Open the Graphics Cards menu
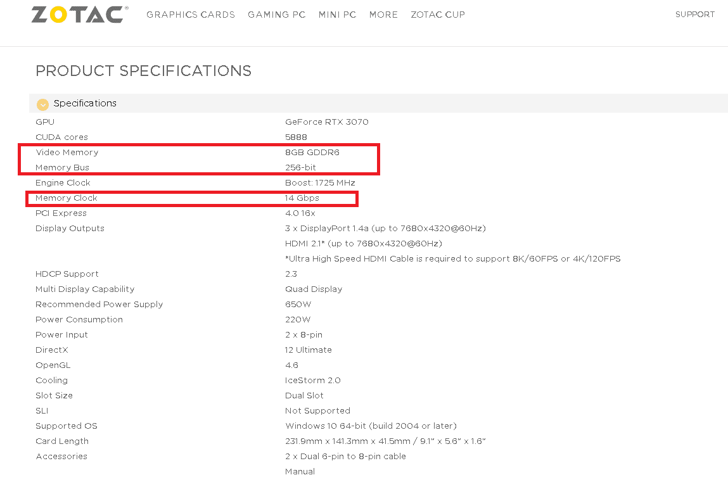728x494 pixels. tap(190, 15)
